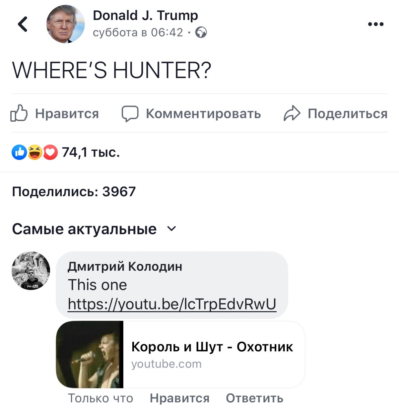Tap the speech bubble comment icon
The height and width of the screenshot is (413, 399).
click(130, 114)
